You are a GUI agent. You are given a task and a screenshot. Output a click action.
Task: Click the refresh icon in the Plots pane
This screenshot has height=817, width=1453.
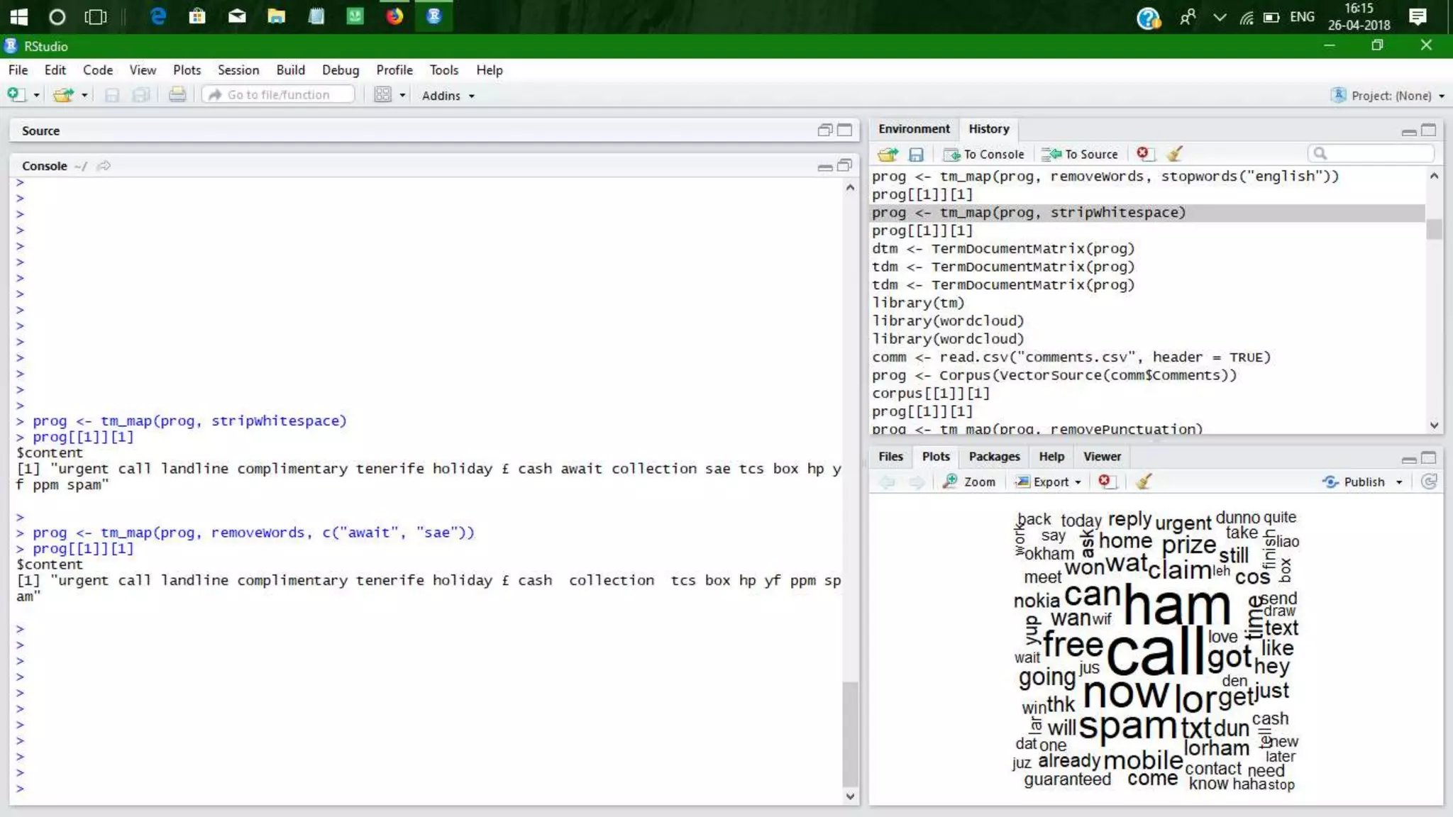coord(1429,482)
